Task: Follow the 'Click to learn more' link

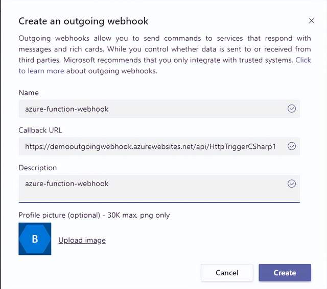Action: pos(41,71)
